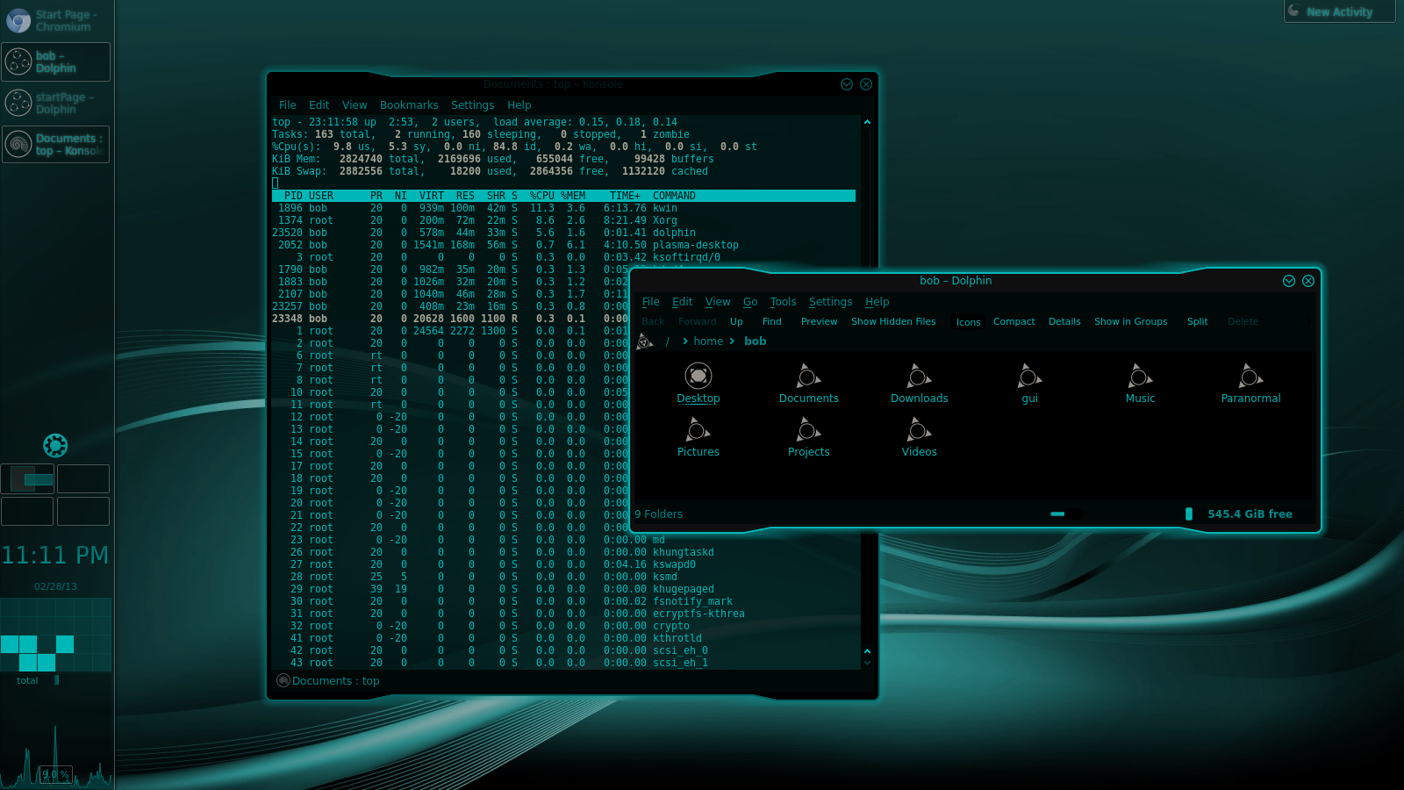Open the Desktop folder icon in Dolphin
This screenshot has height=790, width=1404.
pos(698,376)
